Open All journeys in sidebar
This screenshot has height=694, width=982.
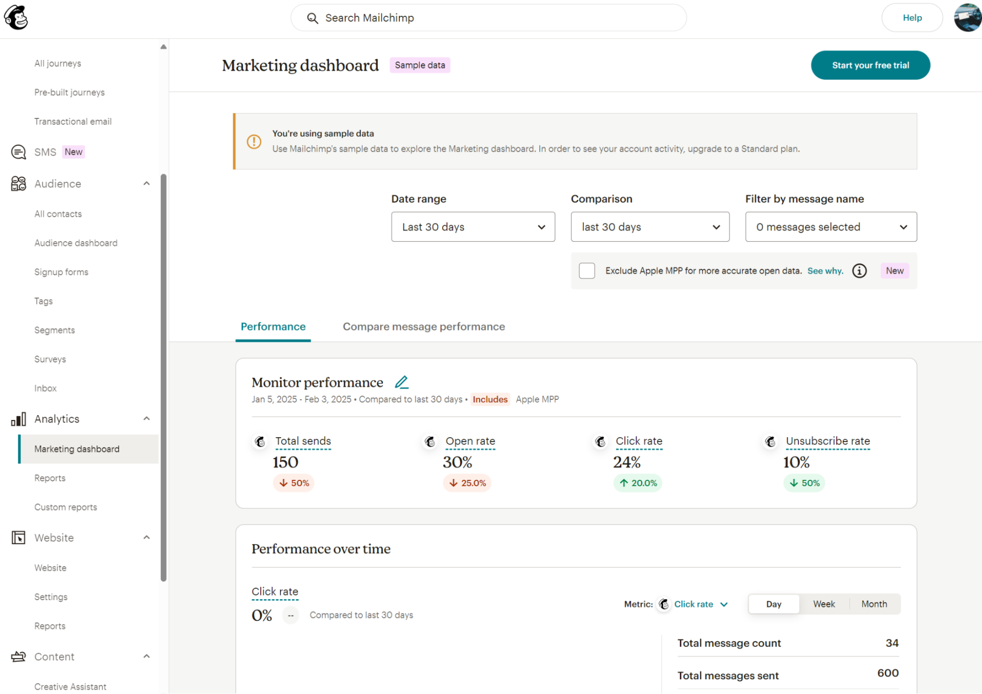57,63
